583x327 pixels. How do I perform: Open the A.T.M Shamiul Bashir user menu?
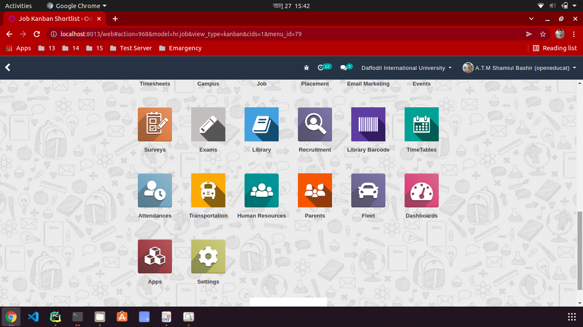tap(519, 68)
